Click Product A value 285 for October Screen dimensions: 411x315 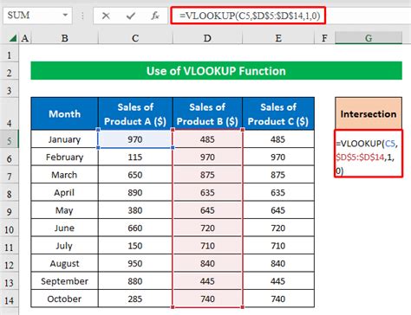(x=135, y=299)
